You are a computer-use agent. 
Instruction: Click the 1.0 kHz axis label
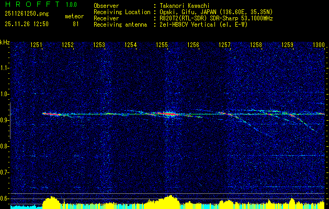4,95
